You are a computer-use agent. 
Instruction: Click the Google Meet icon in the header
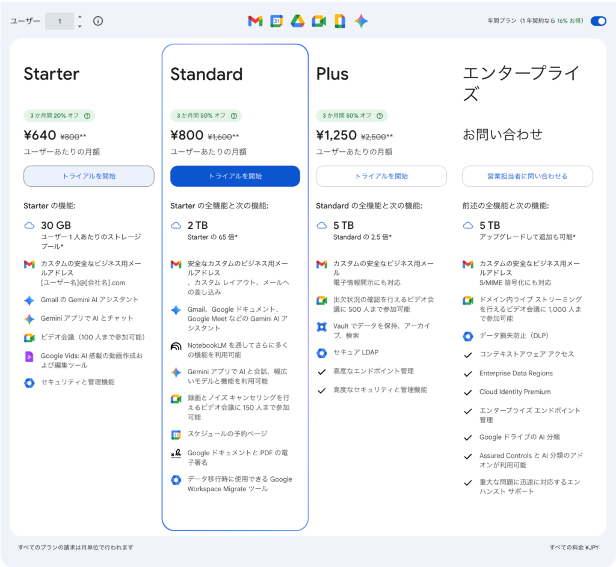point(318,21)
